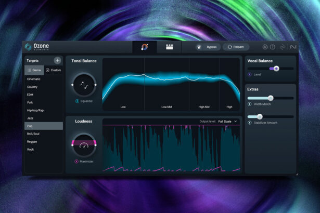320x213 pixels.
Task: Toggle the Vocal Balance Level power button
Action: (249, 75)
